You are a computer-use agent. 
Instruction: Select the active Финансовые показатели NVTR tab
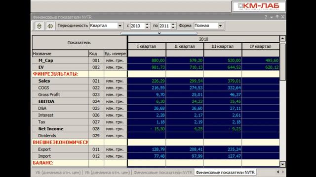[x=225, y=173]
